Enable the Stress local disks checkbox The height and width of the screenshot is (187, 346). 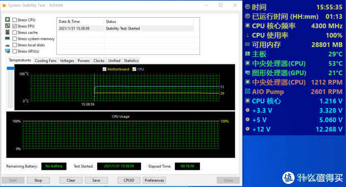pos(15,45)
